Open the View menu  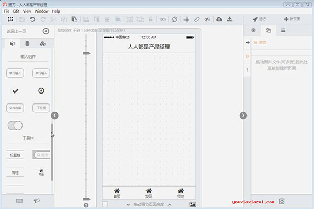(x=27, y=11)
